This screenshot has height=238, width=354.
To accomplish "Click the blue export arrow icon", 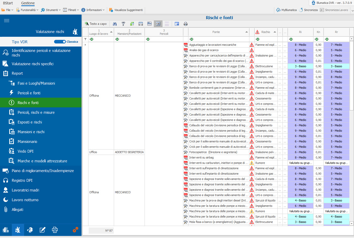I will tap(177, 24).
